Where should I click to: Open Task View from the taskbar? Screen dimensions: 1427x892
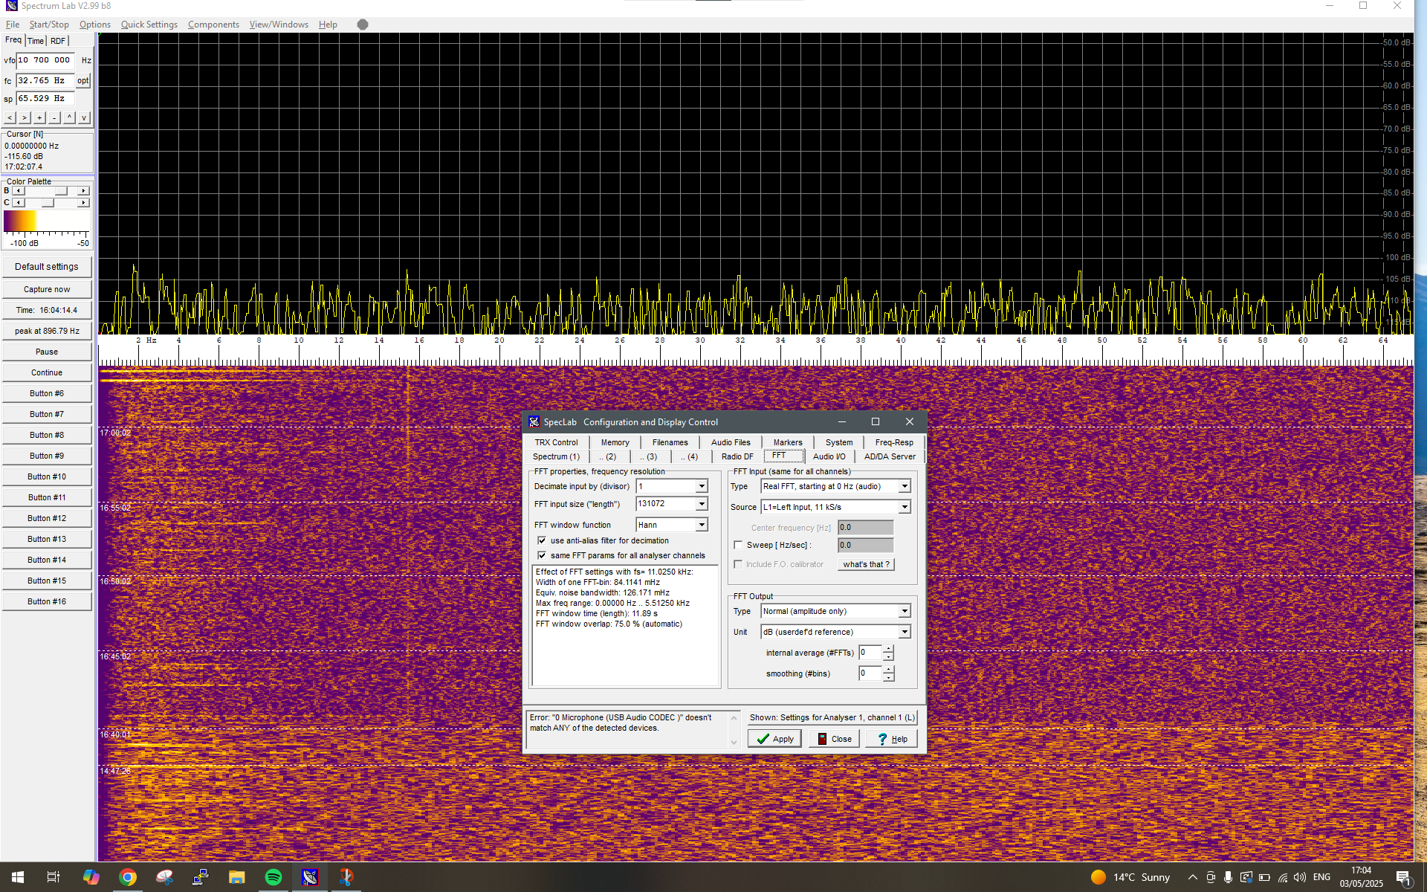click(54, 877)
